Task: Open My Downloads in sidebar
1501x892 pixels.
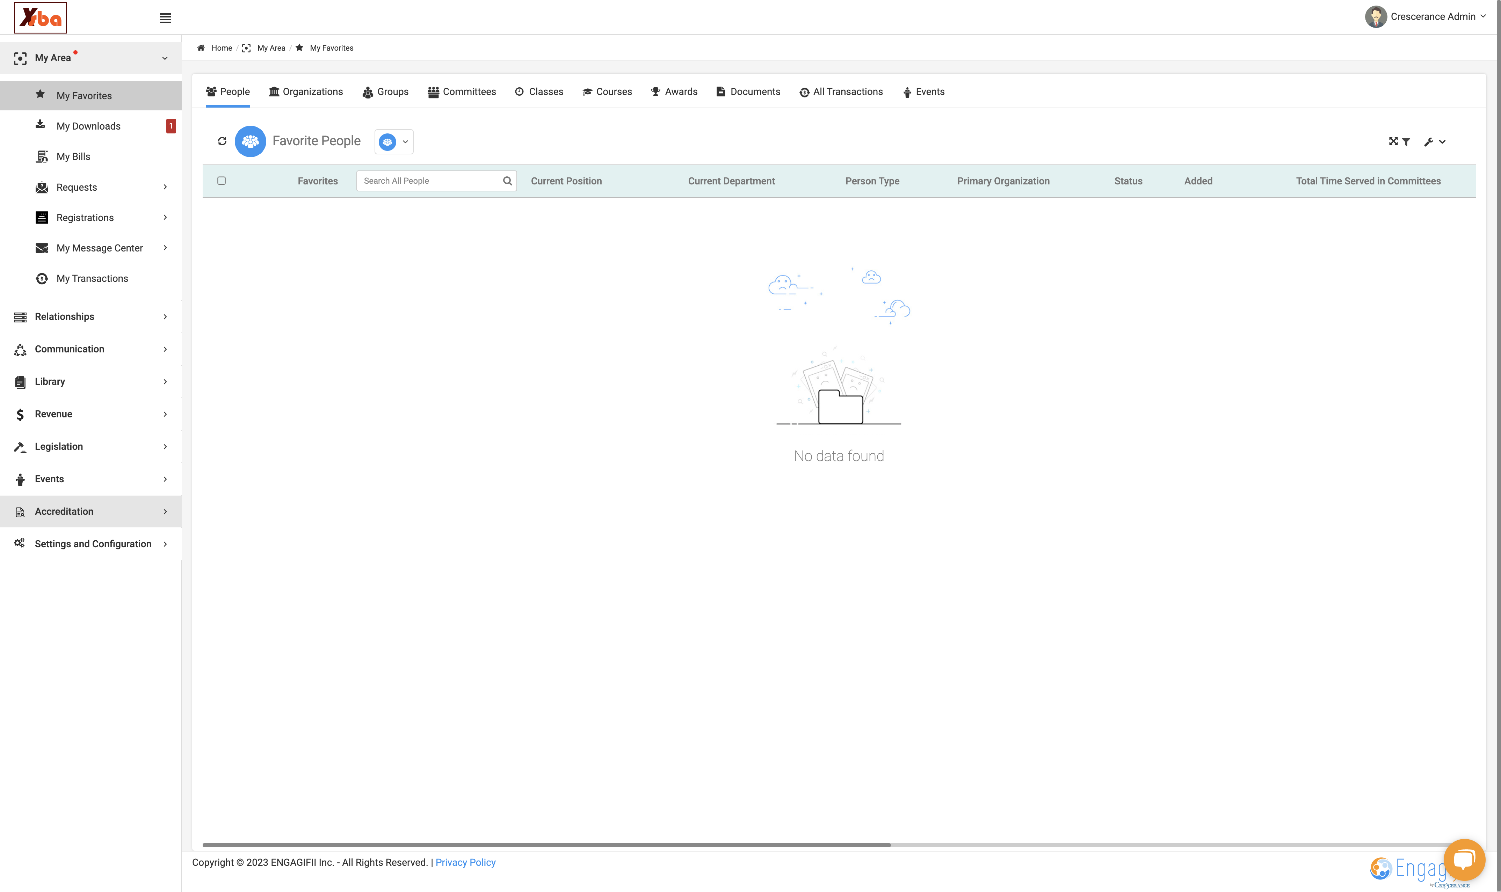Action: [91, 126]
